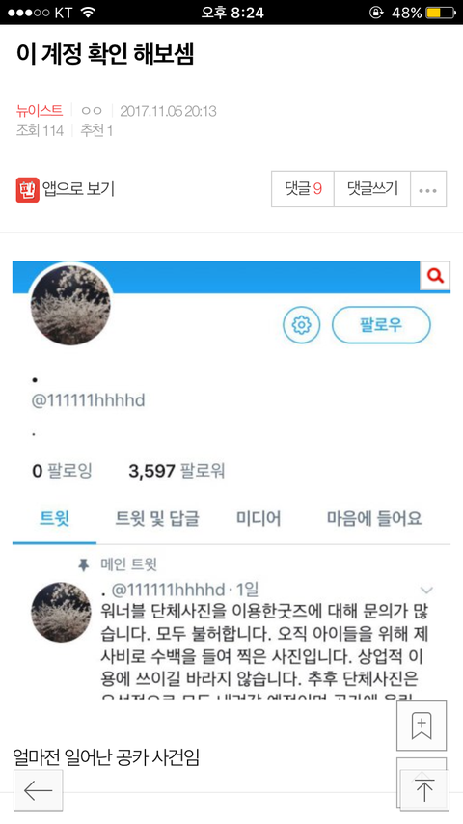
Task: Select the 트윗 tab
Action: tap(54, 519)
